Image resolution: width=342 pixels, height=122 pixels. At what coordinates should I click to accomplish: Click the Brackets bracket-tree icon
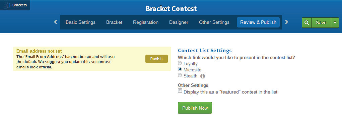pyautogui.click(x=7, y=5)
